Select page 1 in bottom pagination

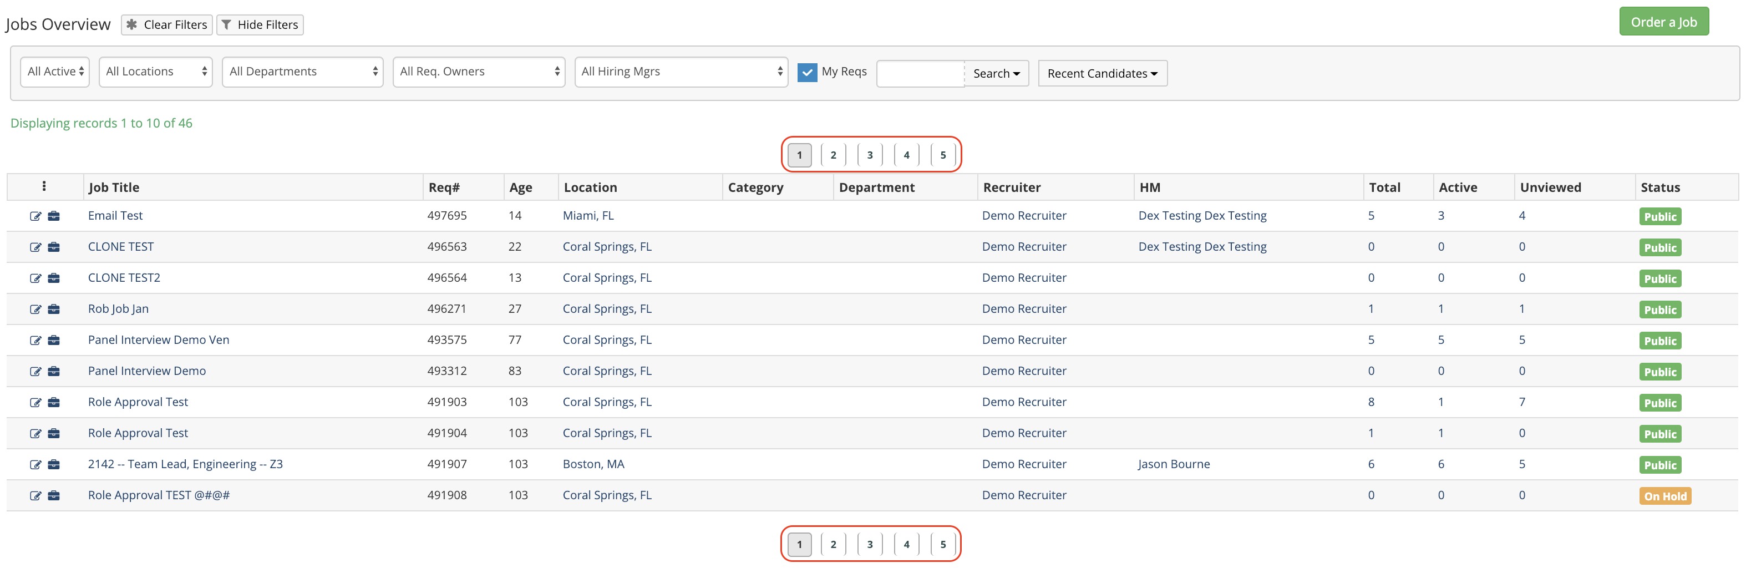(x=800, y=545)
